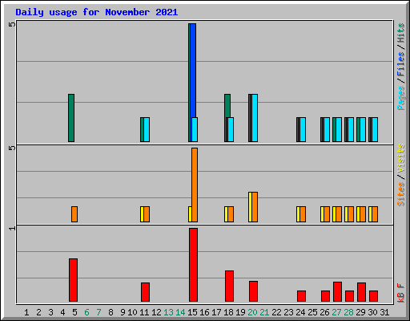Click green weekend day label 7

[x=98, y=312]
